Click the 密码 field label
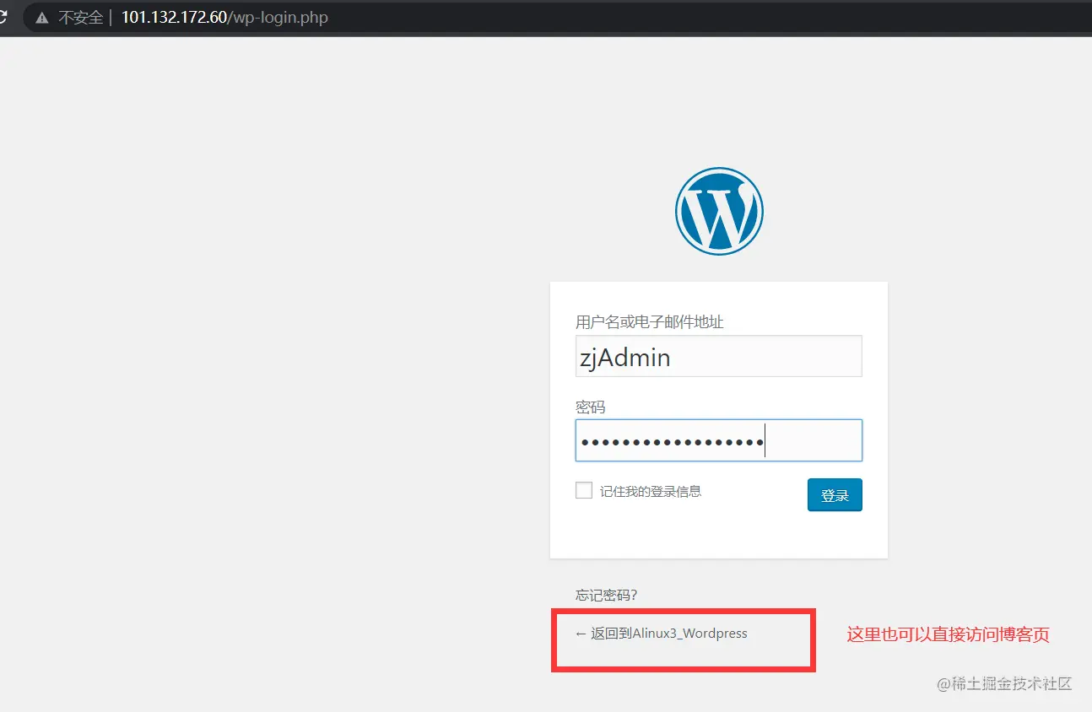Image resolution: width=1092 pixels, height=712 pixels. coord(591,407)
